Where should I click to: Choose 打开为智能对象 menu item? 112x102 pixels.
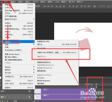(x=19, y=16)
